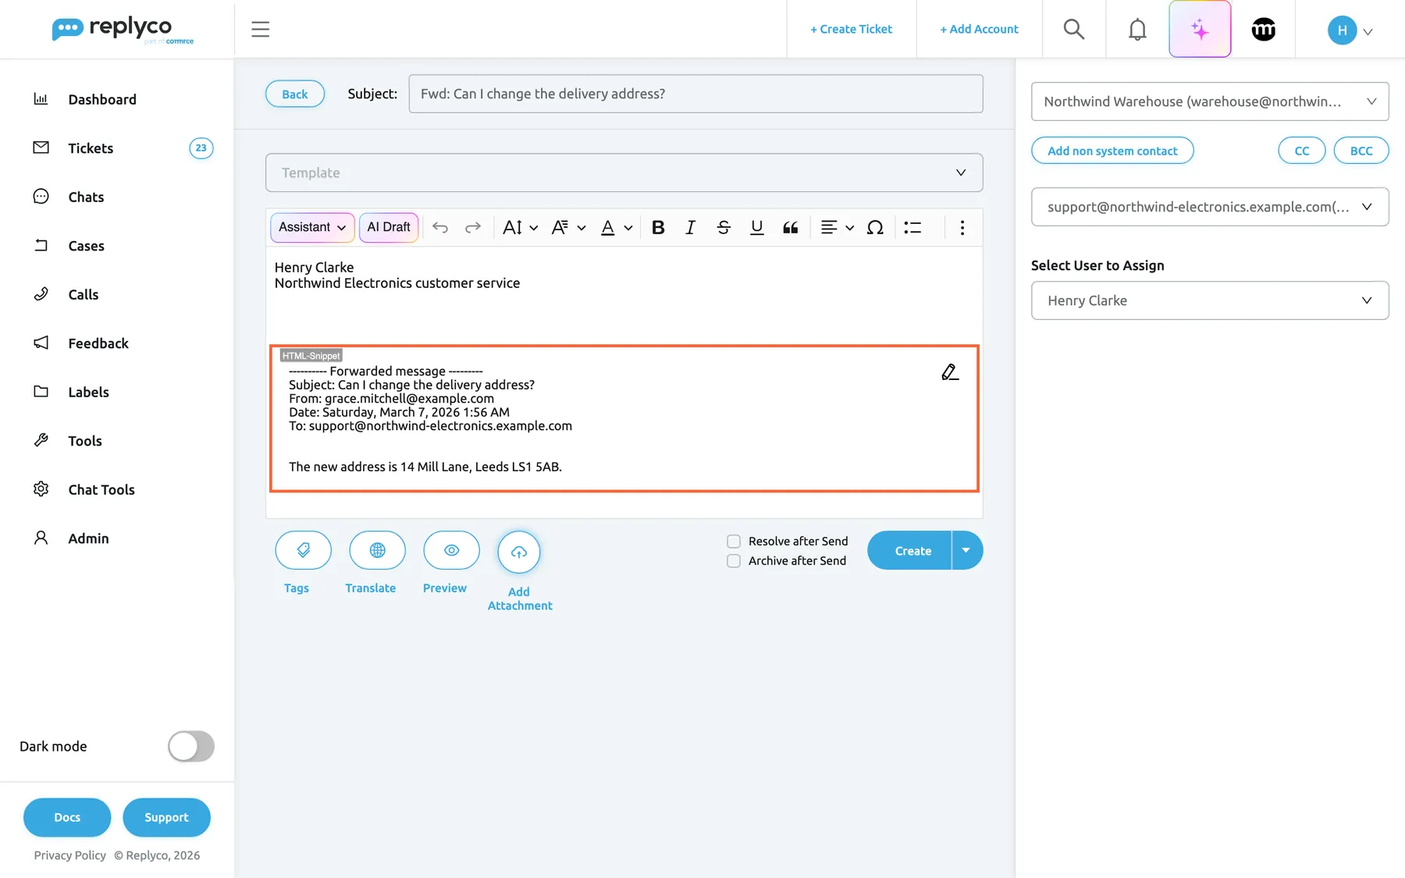Open the Henry Clarke assign user dropdown

[x=1210, y=300]
